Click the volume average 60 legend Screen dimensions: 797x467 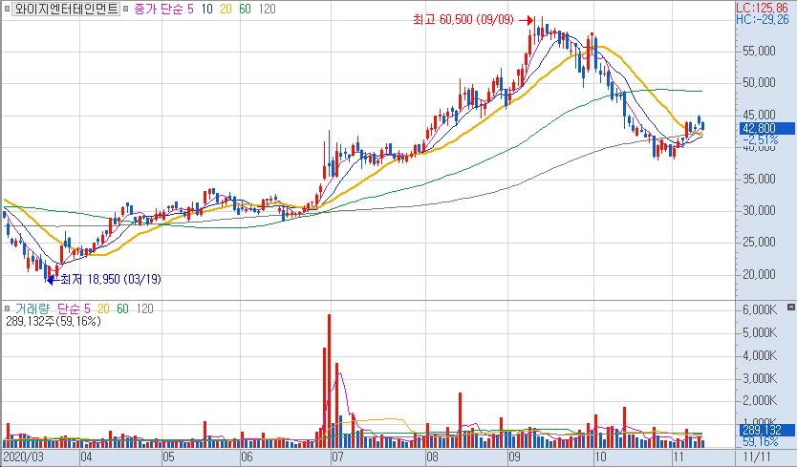click(122, 308)
